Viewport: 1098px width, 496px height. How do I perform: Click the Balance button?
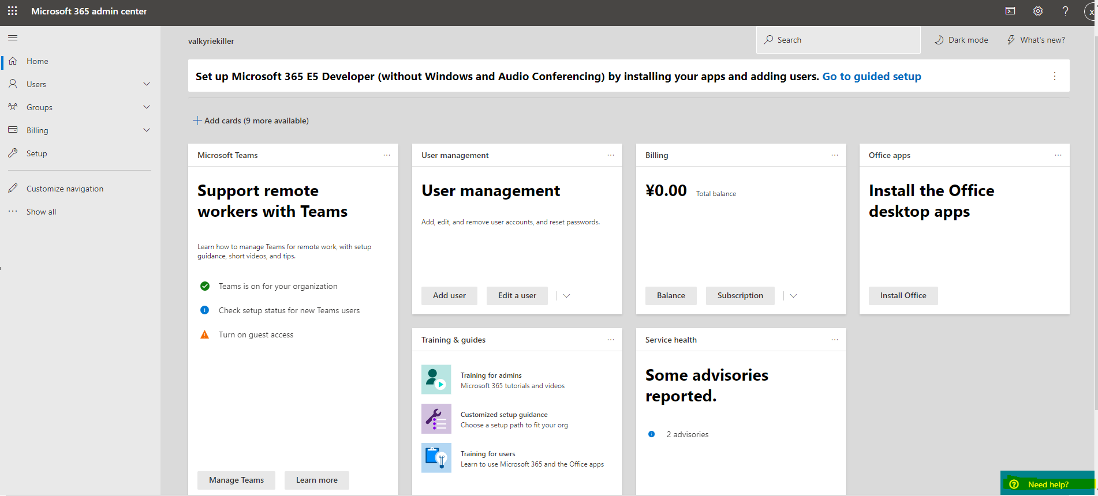pyautogui.click(x=671, y=296)
